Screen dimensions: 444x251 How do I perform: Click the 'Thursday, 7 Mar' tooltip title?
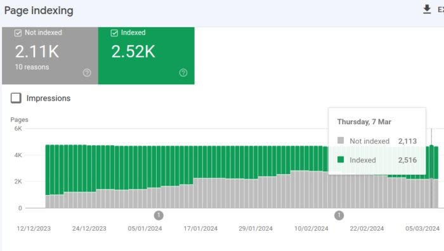click(364, 122)
